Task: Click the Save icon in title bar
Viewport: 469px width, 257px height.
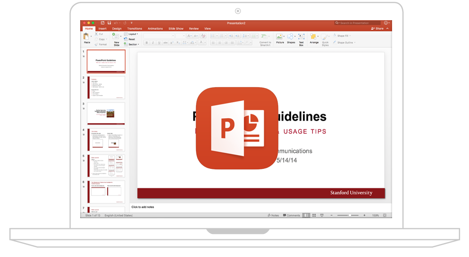Action: coord(109,23)
